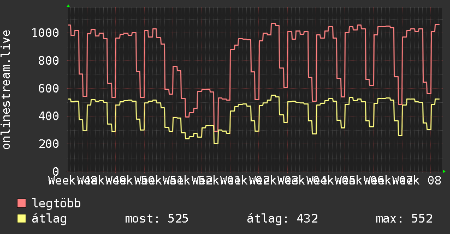Screen dimensions: 450x234
Task: Select the átlag legend label beside yellow swatch
Action: tap(49, 219)
